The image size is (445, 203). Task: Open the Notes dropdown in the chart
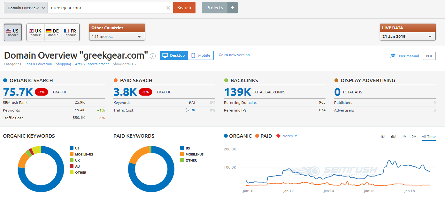point(290,136)
